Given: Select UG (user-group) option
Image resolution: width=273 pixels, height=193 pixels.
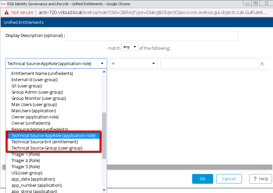Looking at the screenshot, I should [x=27, y=173].
